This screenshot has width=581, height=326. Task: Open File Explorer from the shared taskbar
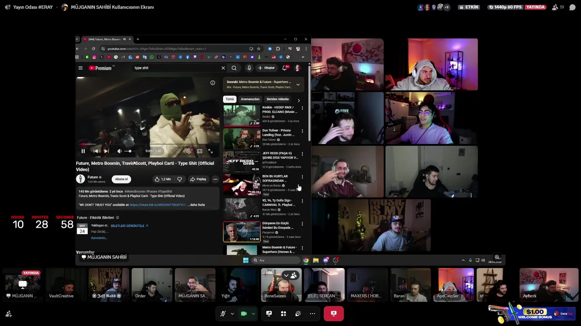pos(316,260)
